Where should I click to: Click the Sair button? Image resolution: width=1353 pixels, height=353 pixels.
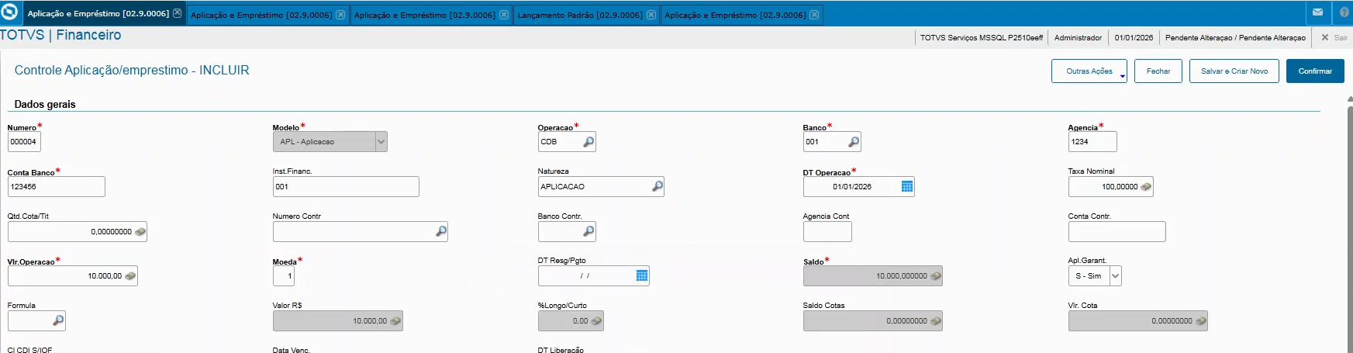[1334, 37]
